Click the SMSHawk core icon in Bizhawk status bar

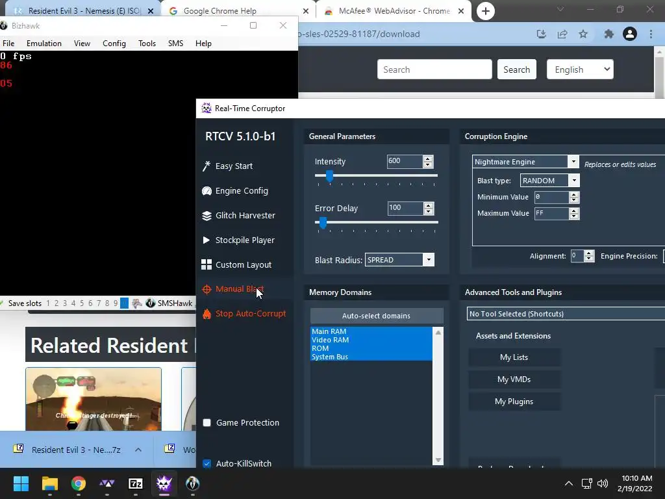click(150, 303)
